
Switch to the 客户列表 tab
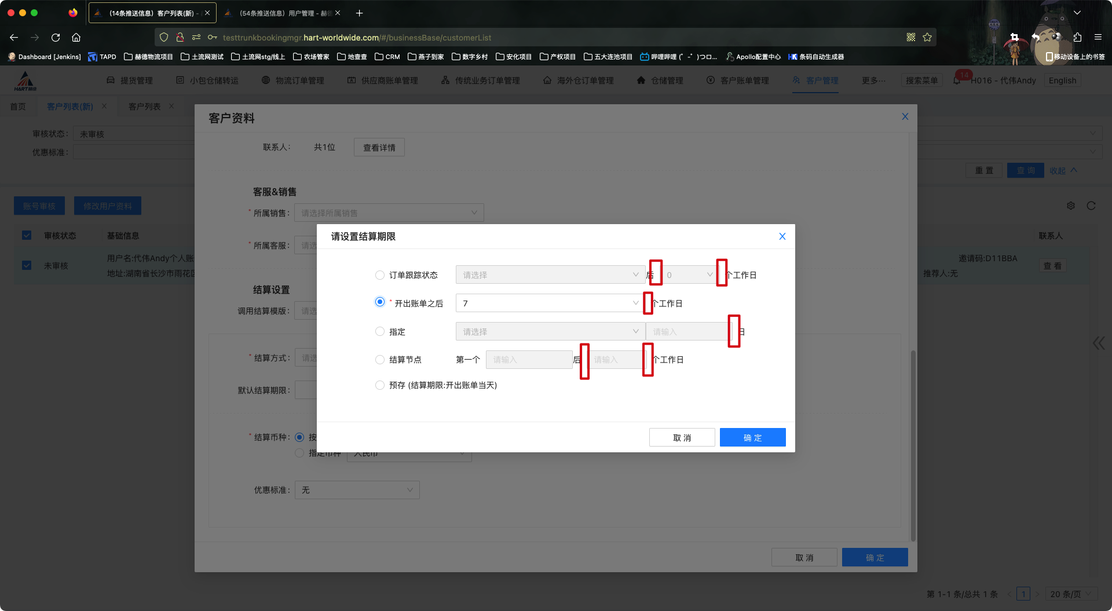coord(145,106)
